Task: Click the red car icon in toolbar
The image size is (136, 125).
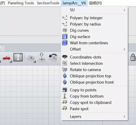Action: coord(6,58)
